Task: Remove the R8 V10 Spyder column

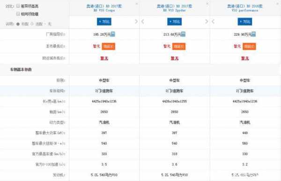Action: pos(207,4)
